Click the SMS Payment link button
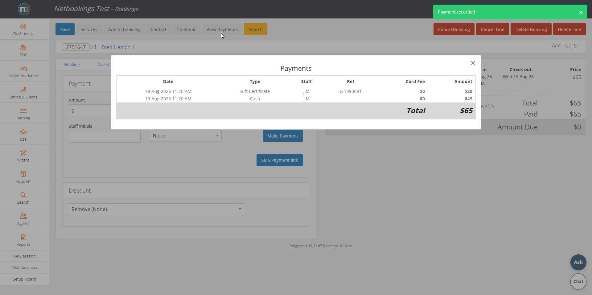This screenshot has height=295, width=592. click(x=279, y=160)
